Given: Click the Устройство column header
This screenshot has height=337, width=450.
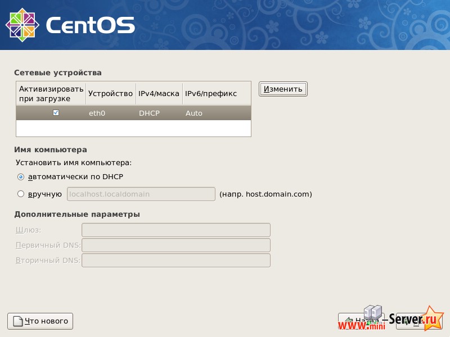Looking at the screenshot, I should tap(110, 93).
